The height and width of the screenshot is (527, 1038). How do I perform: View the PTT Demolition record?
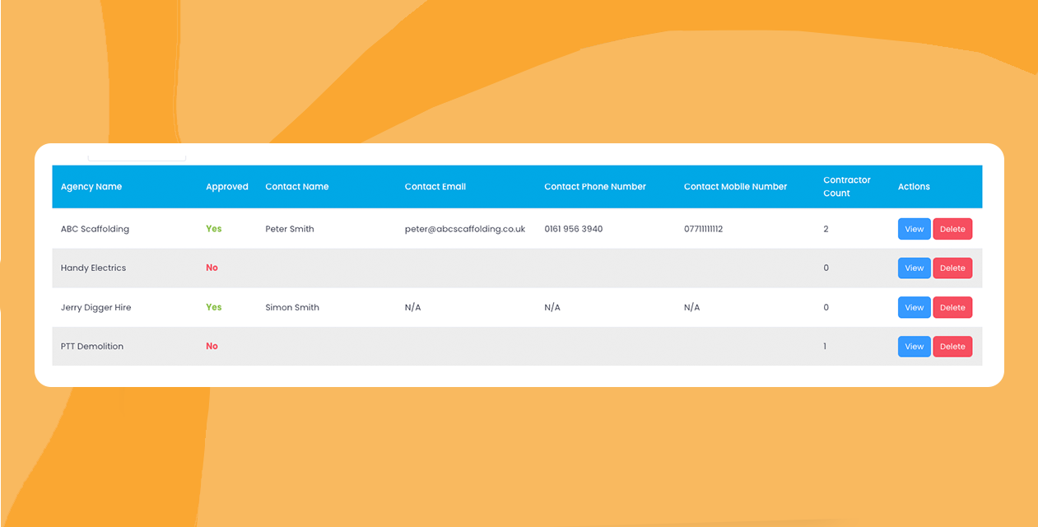(x=914, y=346)
